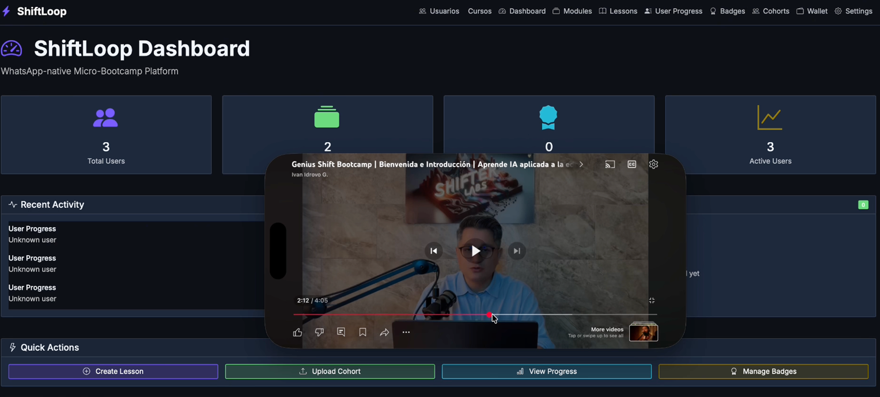Click the Recent Activity heading
Viewport: 880px width, 397px height.
click(52, 205)
